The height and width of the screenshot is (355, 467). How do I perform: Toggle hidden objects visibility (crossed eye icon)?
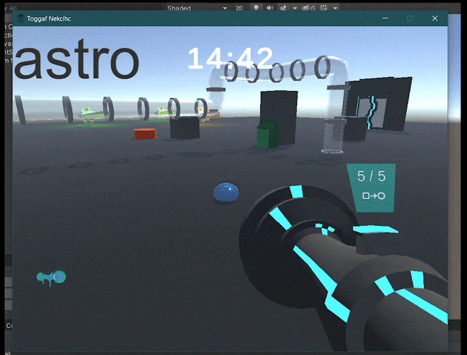click(308, 8)
